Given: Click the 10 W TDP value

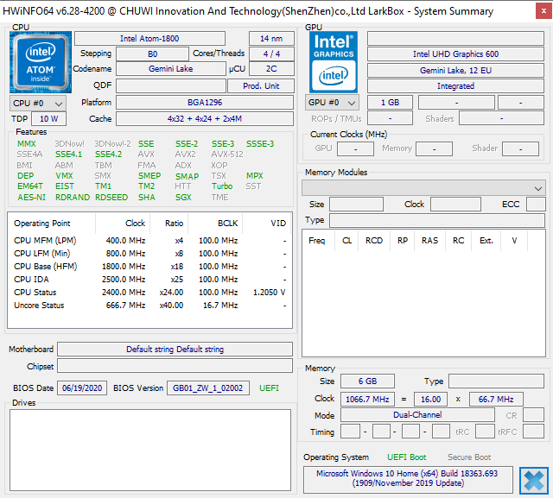Looking at the screenshot, I should [48, 119].
